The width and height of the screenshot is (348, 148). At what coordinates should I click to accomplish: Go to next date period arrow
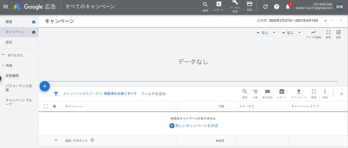pyautogui.click(x=341, y=21)
